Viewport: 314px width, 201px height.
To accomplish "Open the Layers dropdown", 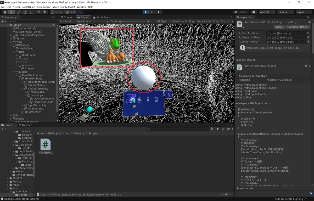I will tap(285, 12).
